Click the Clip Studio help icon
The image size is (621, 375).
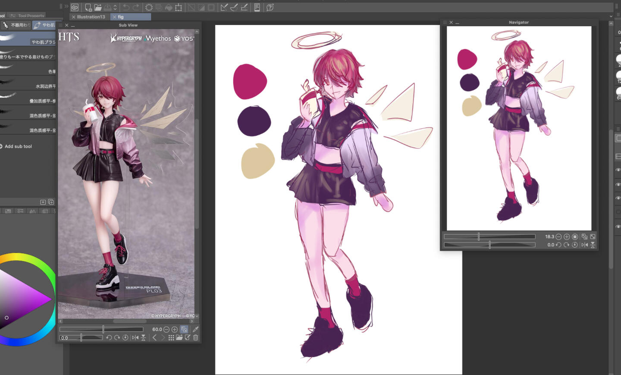[270, 7]
